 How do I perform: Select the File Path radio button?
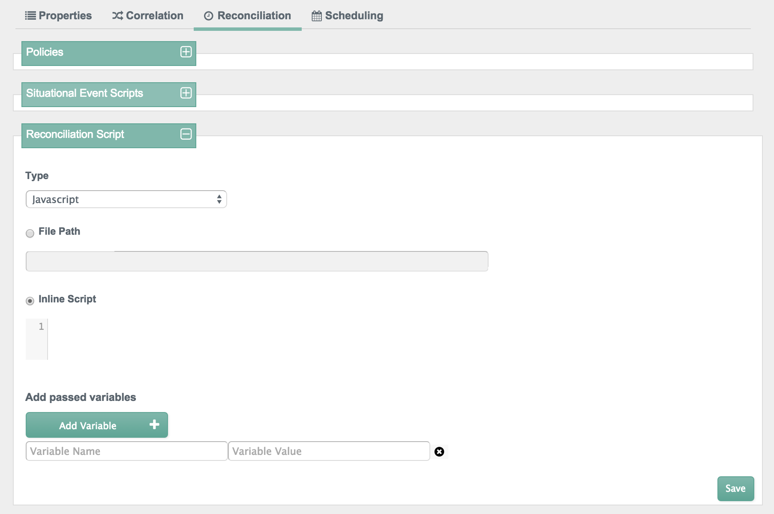coord(30,233)
